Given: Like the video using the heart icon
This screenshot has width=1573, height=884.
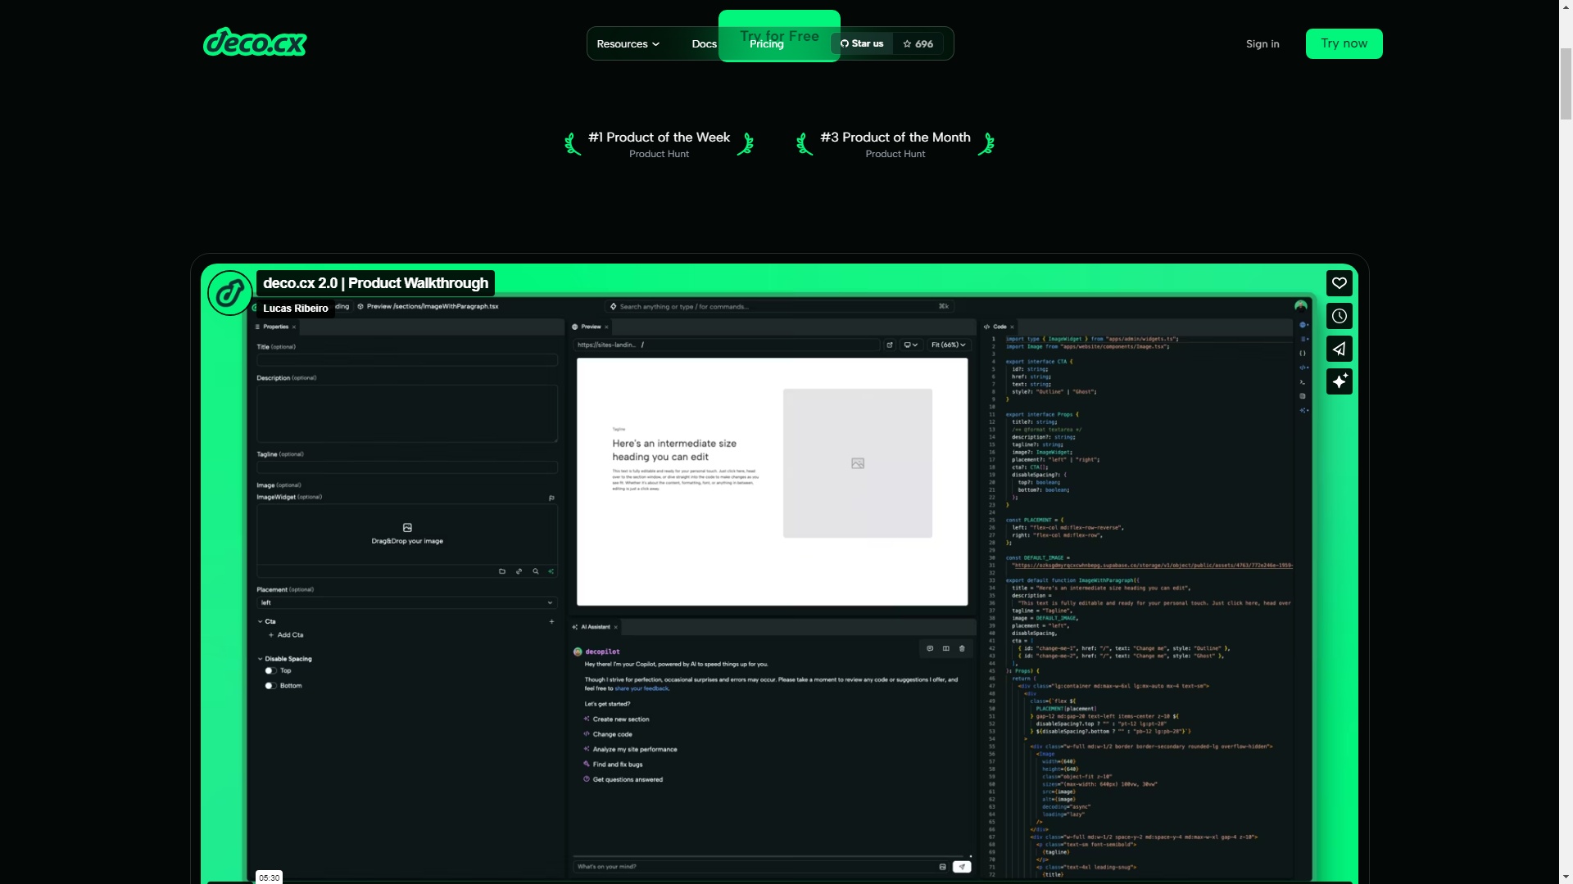Looking at the screenshot, I should coord(1340,283).
